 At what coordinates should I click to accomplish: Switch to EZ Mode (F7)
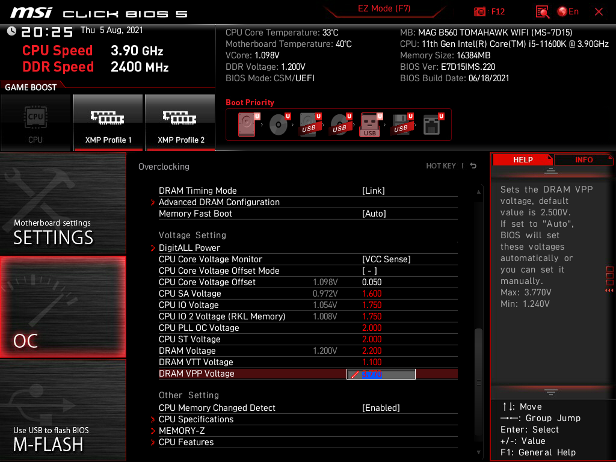pos(384,8)
